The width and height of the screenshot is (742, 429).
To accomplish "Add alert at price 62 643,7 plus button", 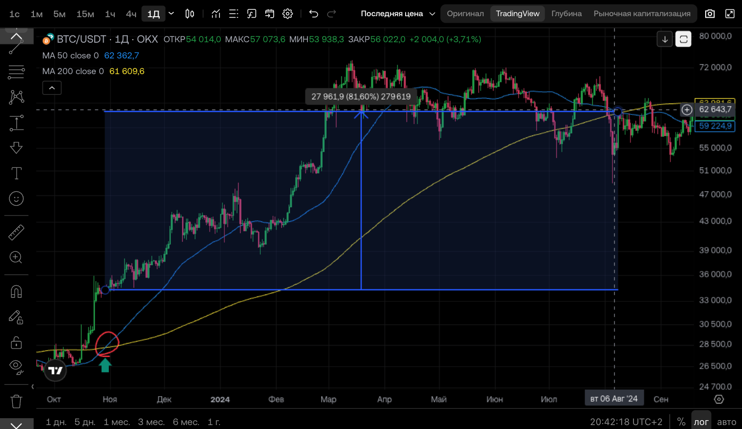I will [x=687, y=109].
